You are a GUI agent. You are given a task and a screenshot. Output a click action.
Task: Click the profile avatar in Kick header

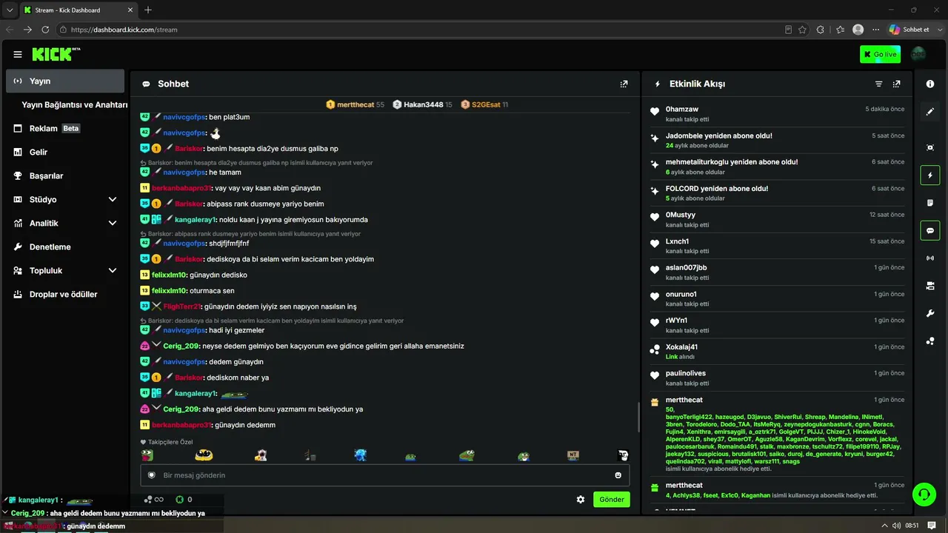click(x=918, y=54)
